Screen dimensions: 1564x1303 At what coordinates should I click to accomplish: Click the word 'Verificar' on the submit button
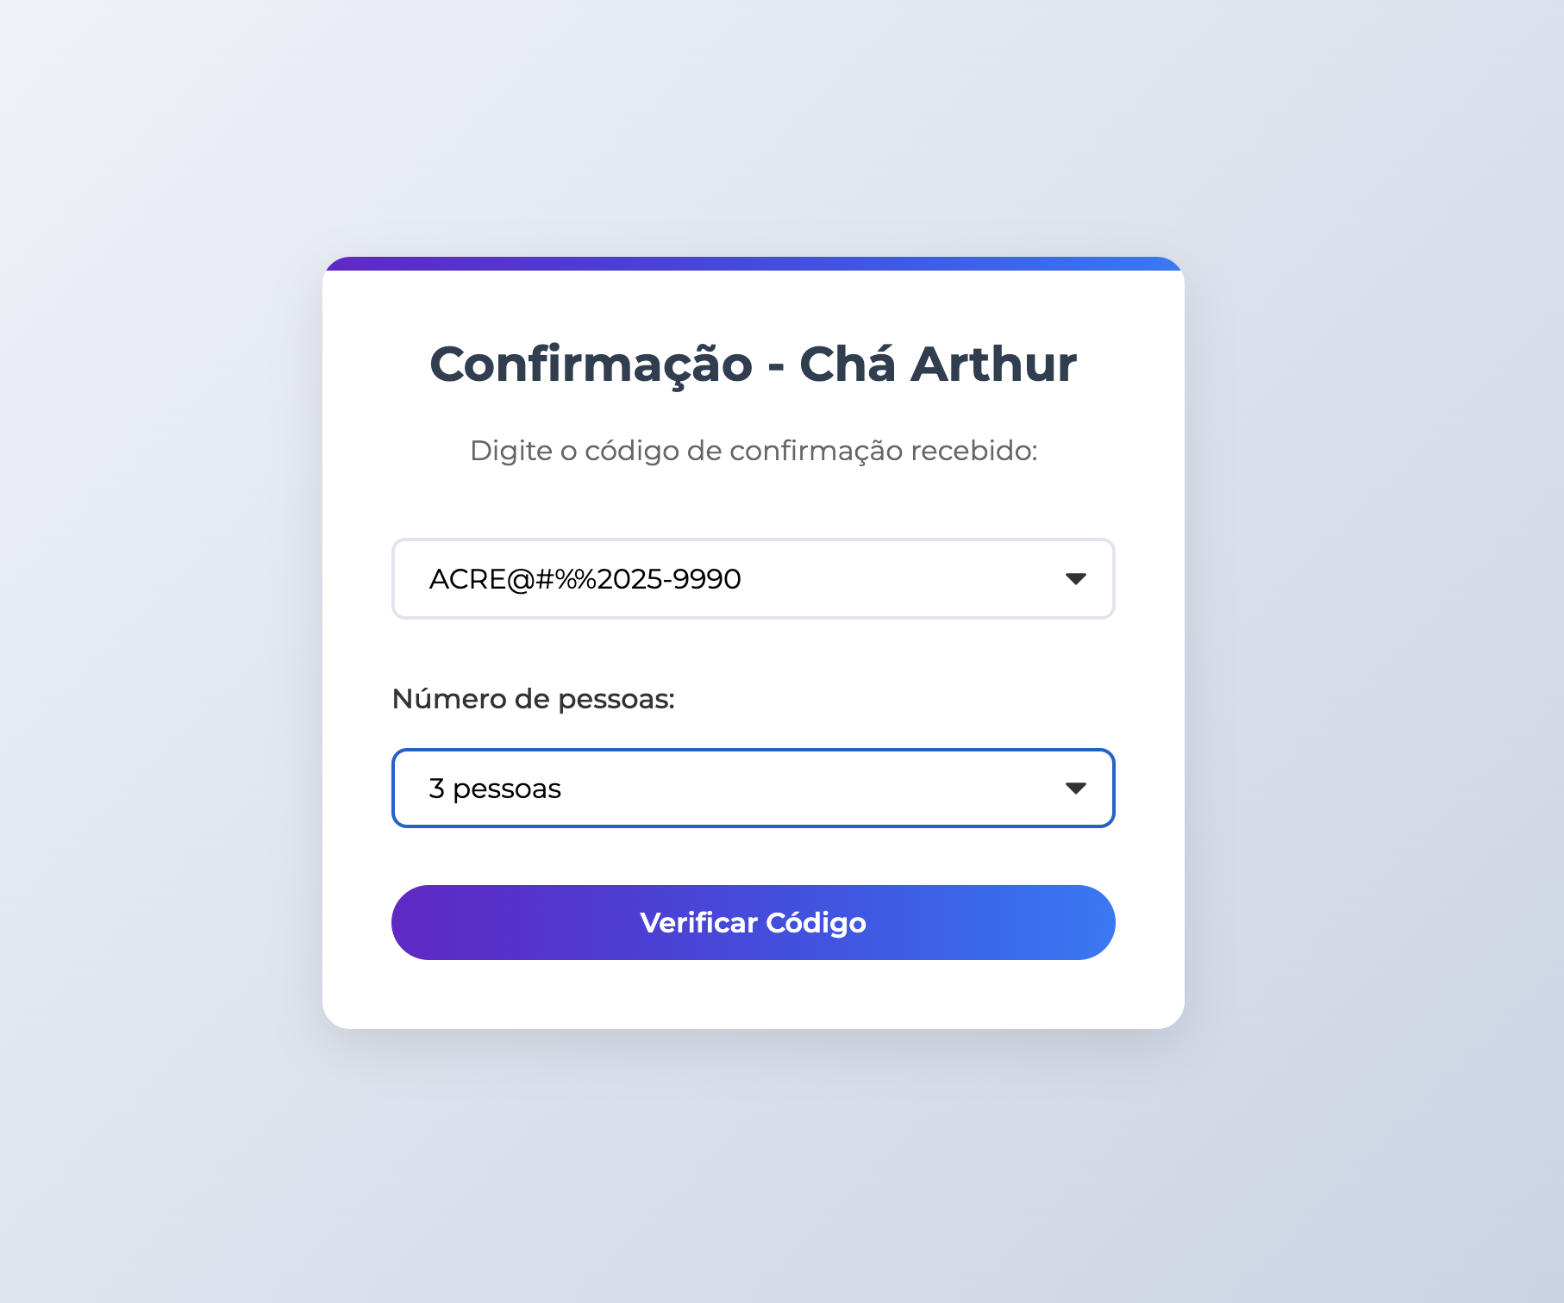698,923
